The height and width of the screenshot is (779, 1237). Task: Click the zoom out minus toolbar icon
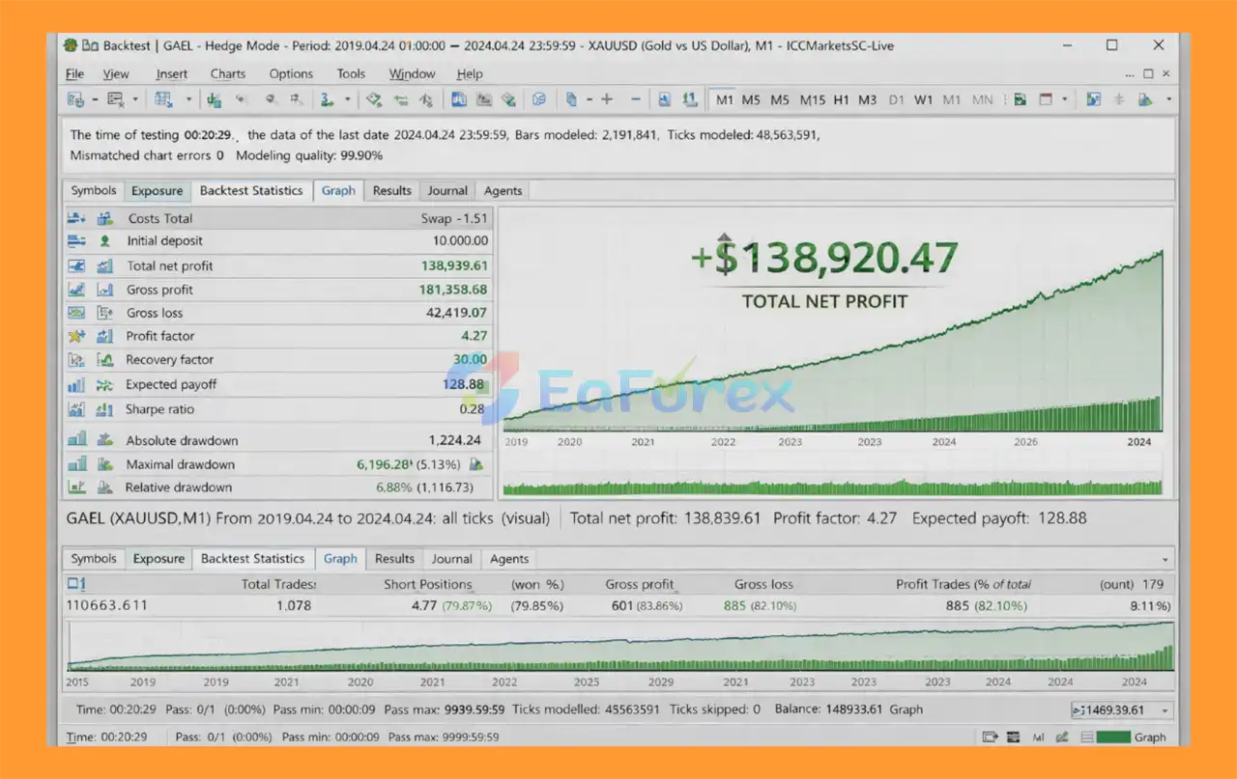(635, 99)
